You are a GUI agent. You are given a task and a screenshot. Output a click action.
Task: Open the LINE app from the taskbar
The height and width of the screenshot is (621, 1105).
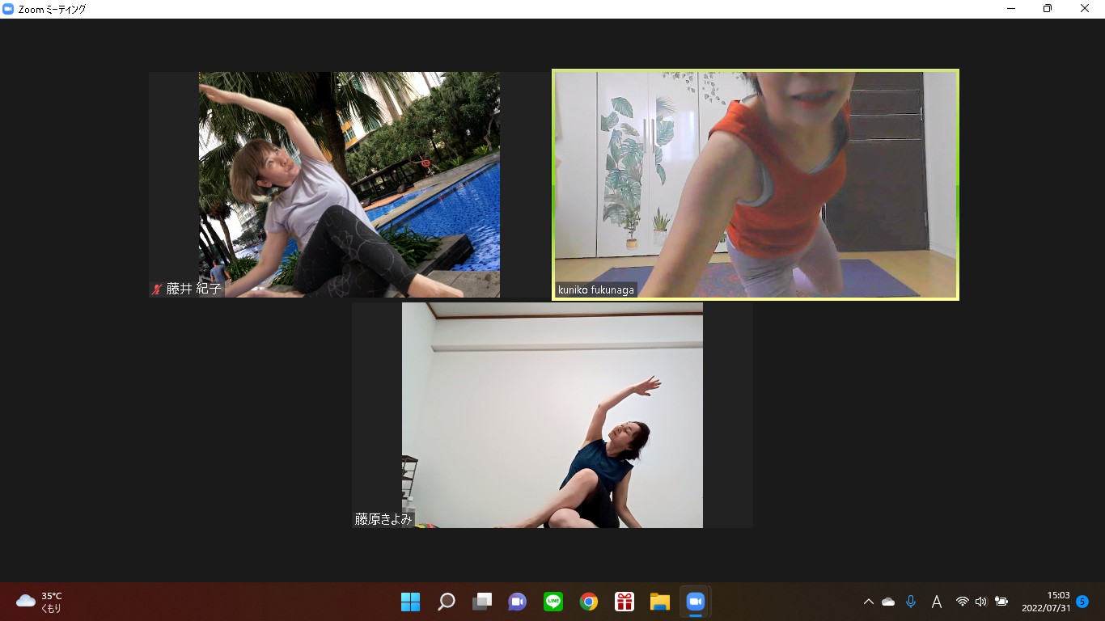pos(553,602)
